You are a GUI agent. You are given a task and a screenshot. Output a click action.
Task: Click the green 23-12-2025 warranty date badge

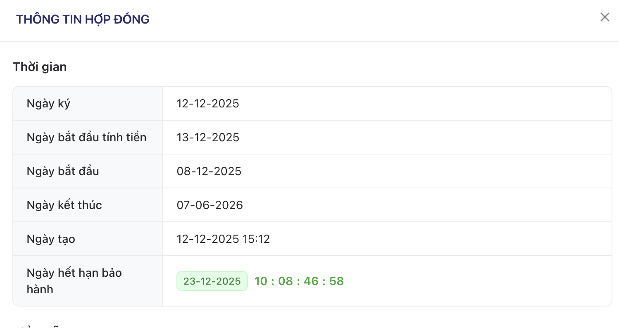coord(212,281)
